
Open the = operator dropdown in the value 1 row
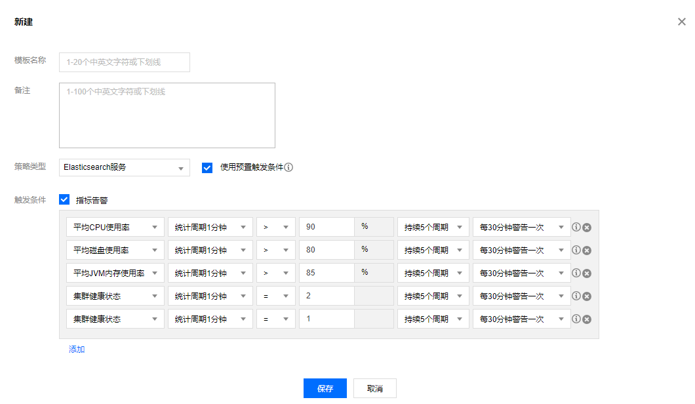[275, 319]
